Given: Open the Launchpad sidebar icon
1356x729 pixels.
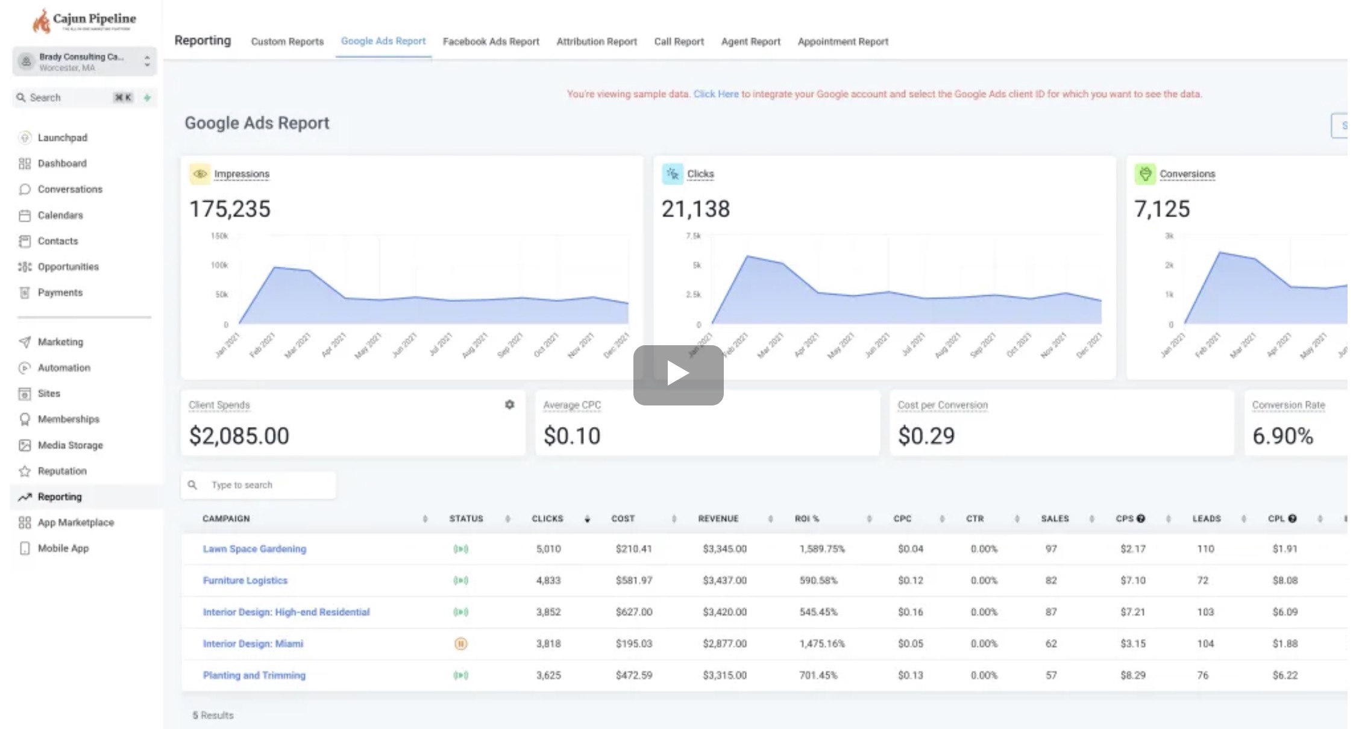Looking at the screenshot, I should 25,138.
